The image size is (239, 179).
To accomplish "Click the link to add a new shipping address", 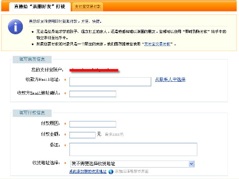I will (88, 172).
